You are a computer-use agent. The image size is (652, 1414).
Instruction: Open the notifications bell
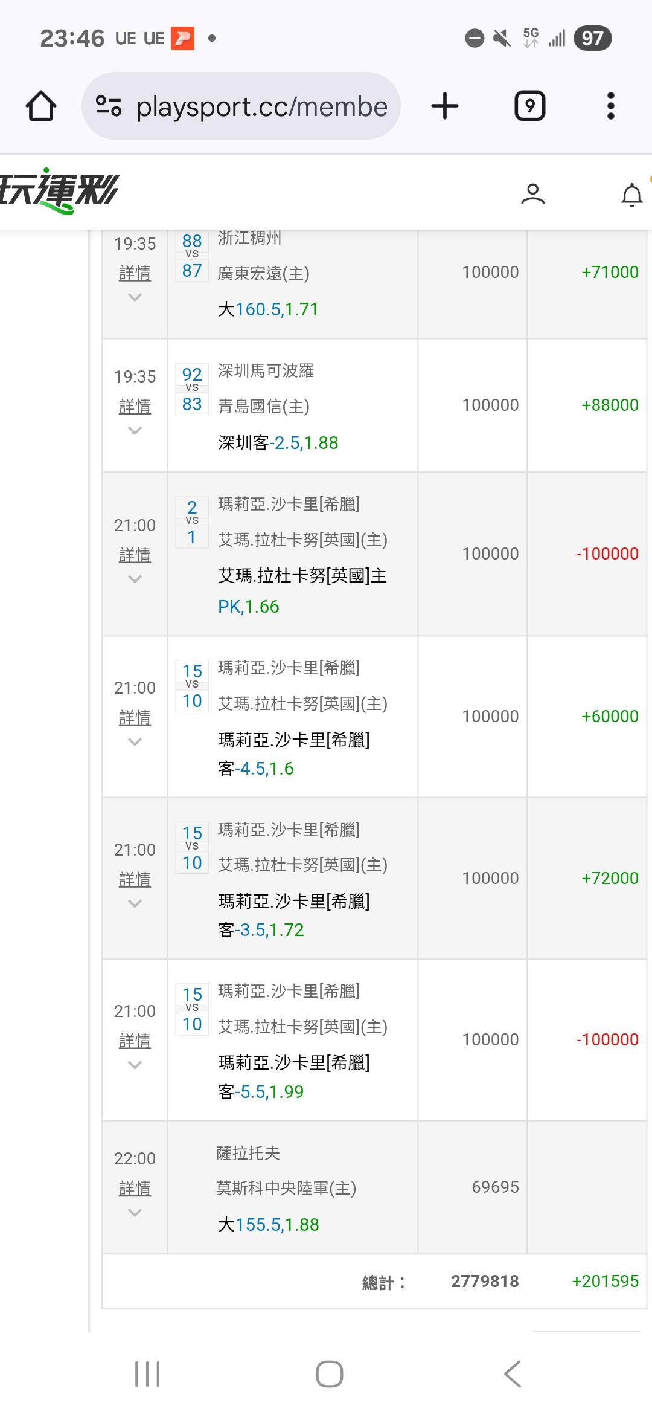coord(631,195)
